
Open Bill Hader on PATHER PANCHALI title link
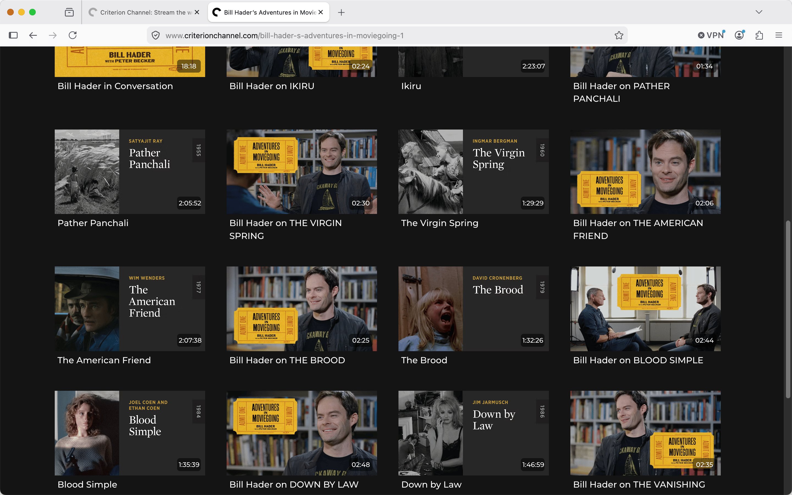pos(621,92)
